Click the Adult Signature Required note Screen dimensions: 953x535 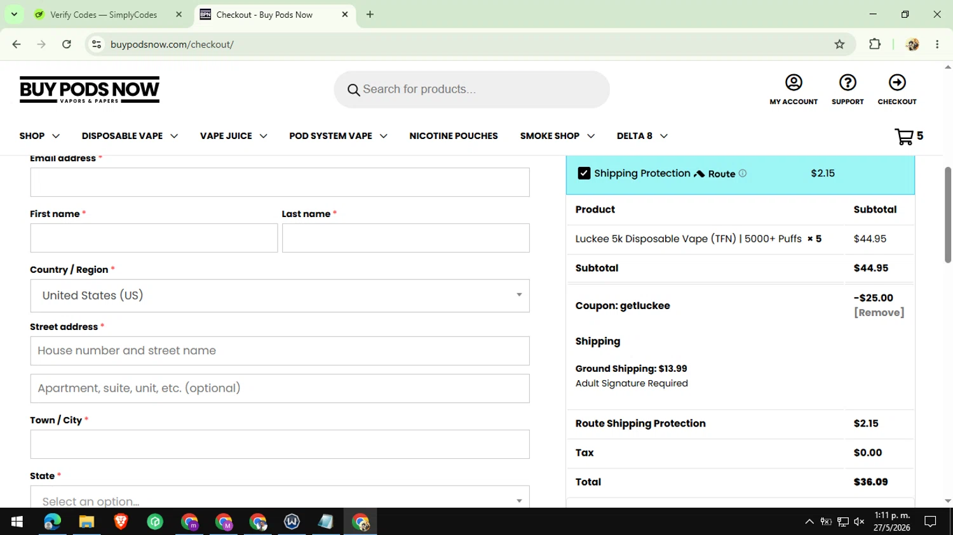click(632, 383)
